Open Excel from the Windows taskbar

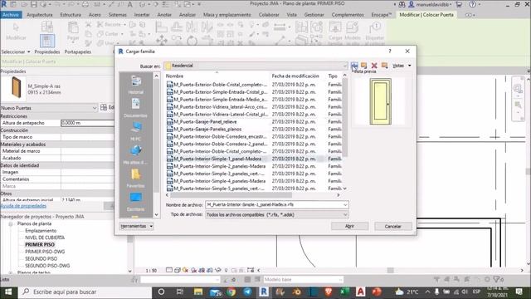(345, 292)
